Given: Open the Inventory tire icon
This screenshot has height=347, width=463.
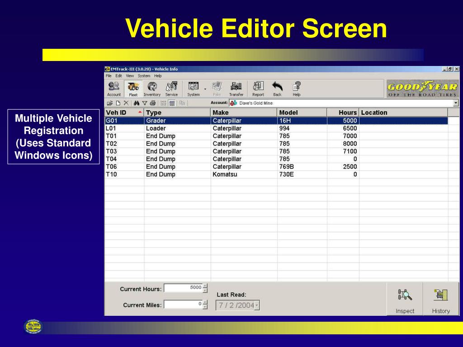Looking at the screenshot, I should point(152,89).
